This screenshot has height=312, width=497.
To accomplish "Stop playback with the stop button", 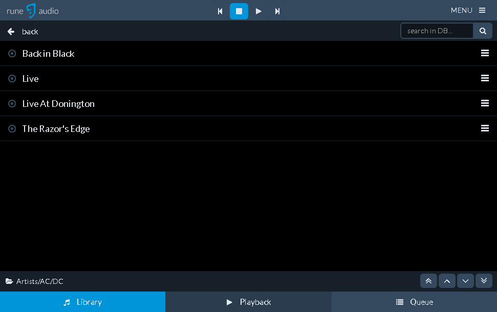I will pyautogui.click(x=239, y=11).
